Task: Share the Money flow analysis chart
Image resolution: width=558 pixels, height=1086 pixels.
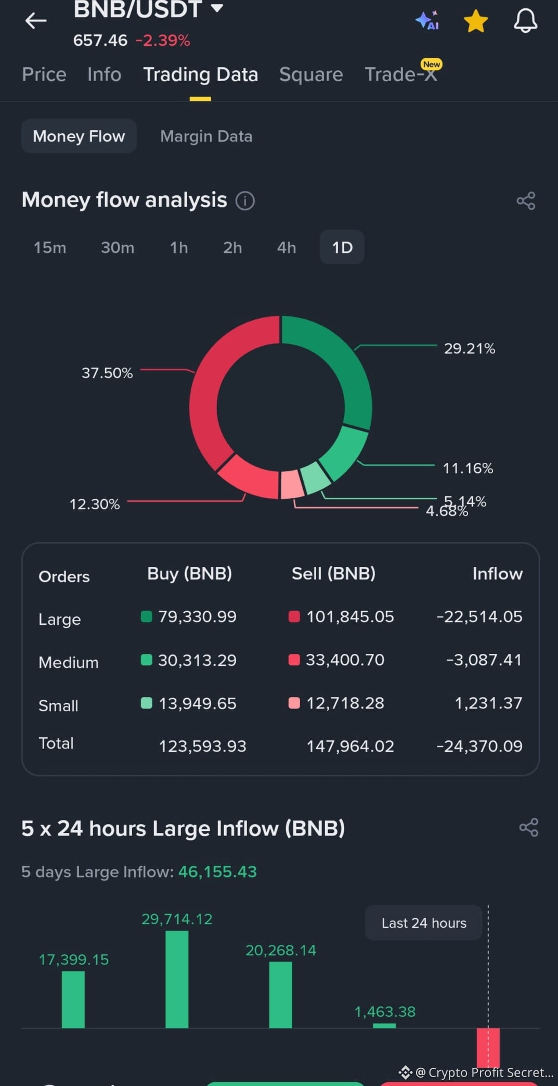Action: pos(526,201)
